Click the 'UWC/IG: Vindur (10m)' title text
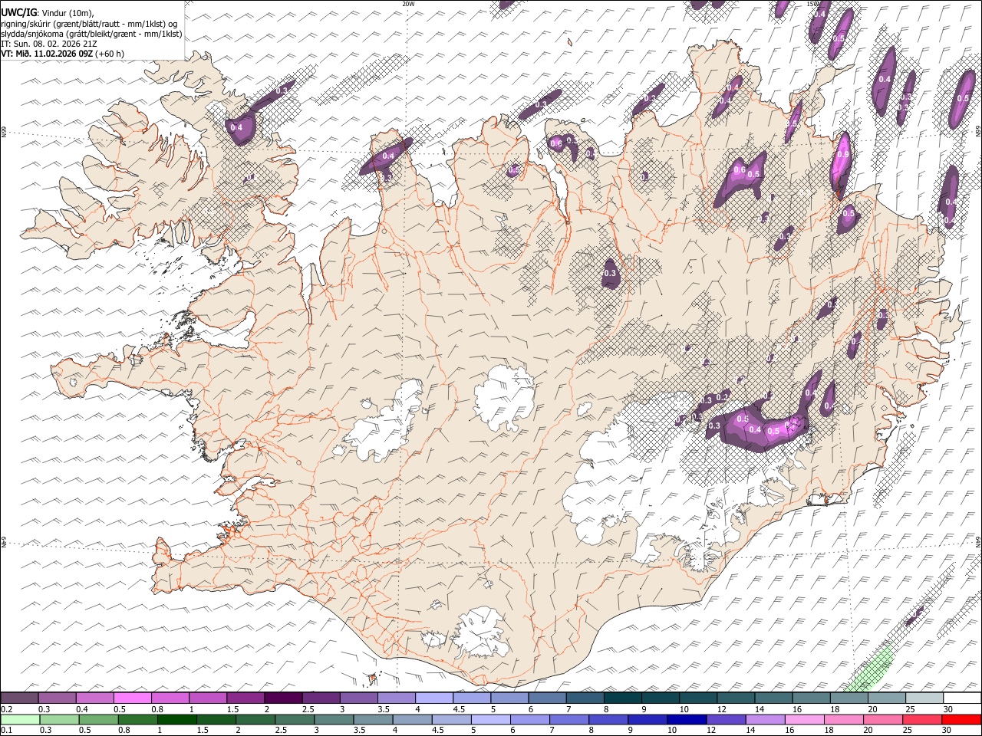The width and height of the screenshot is (982, 736). point(48,12)
